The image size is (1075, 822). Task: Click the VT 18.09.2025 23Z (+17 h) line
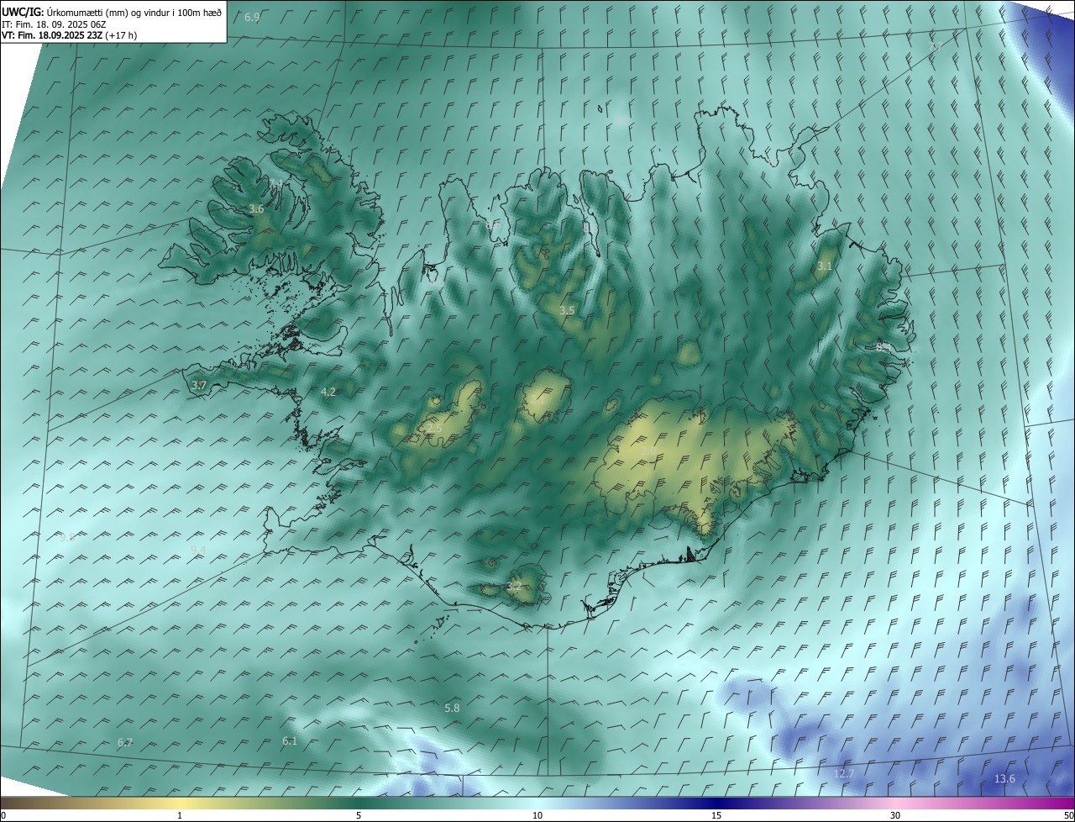coord(70,35)
